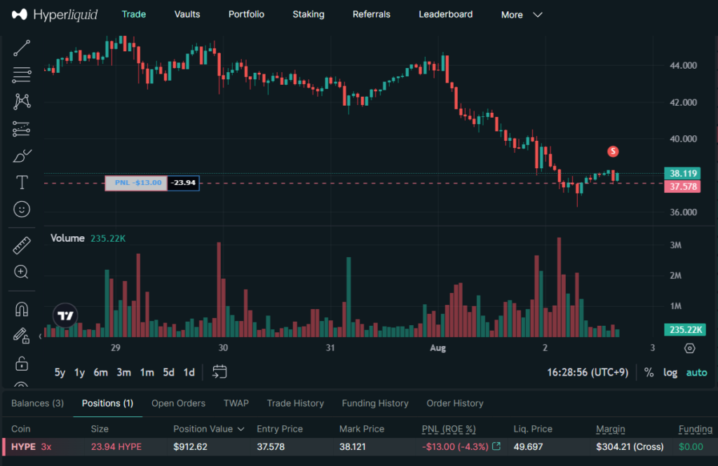Open the emoji icons tool

tap(22, 210)
